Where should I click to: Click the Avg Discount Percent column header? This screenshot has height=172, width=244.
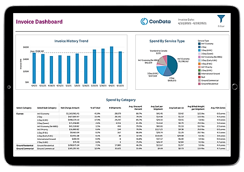tap(135, 107)
